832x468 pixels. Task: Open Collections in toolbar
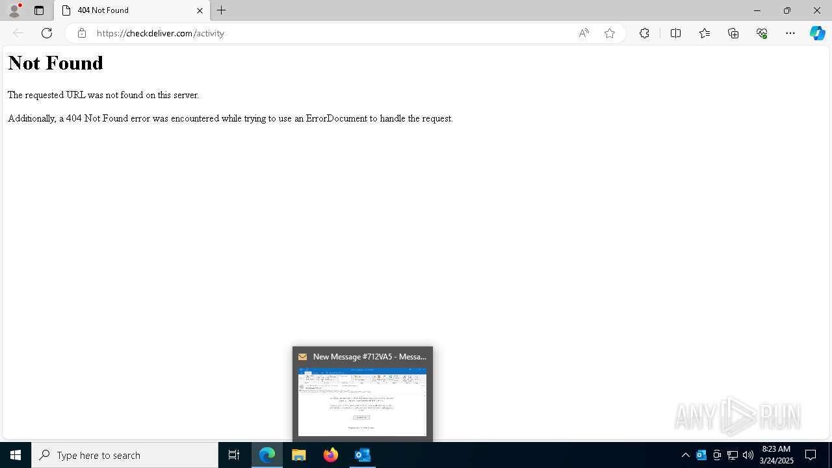point(733,33)
